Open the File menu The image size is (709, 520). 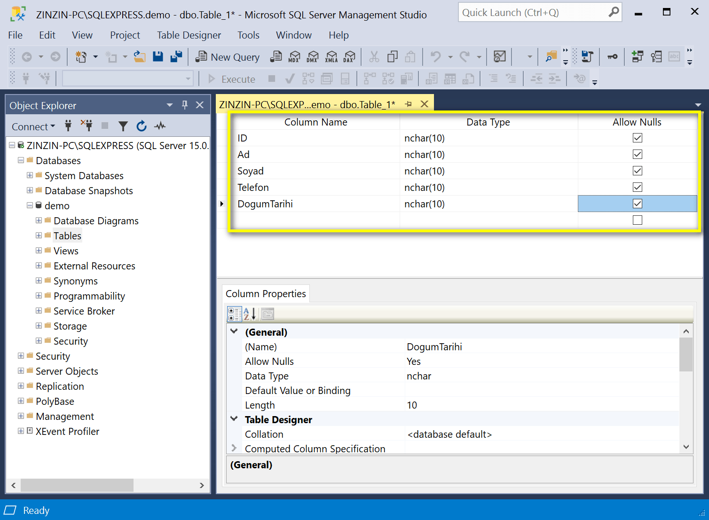(x=15, y=35)
